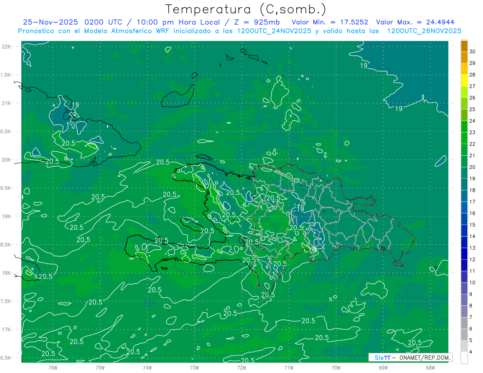Screen dimensions: 483x373
Task: Click the "17" color scale label
Action: 473,202
